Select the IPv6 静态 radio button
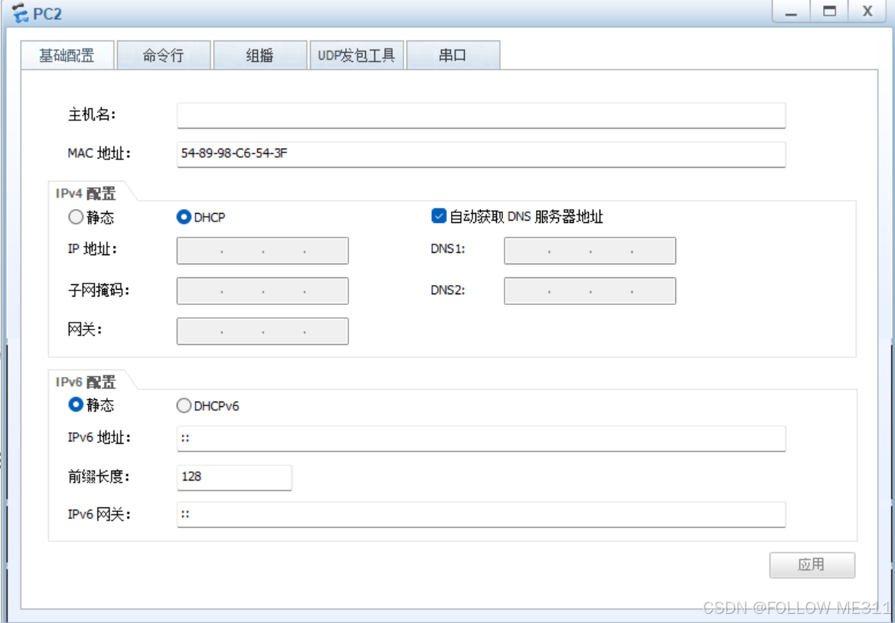 (75, 405)
